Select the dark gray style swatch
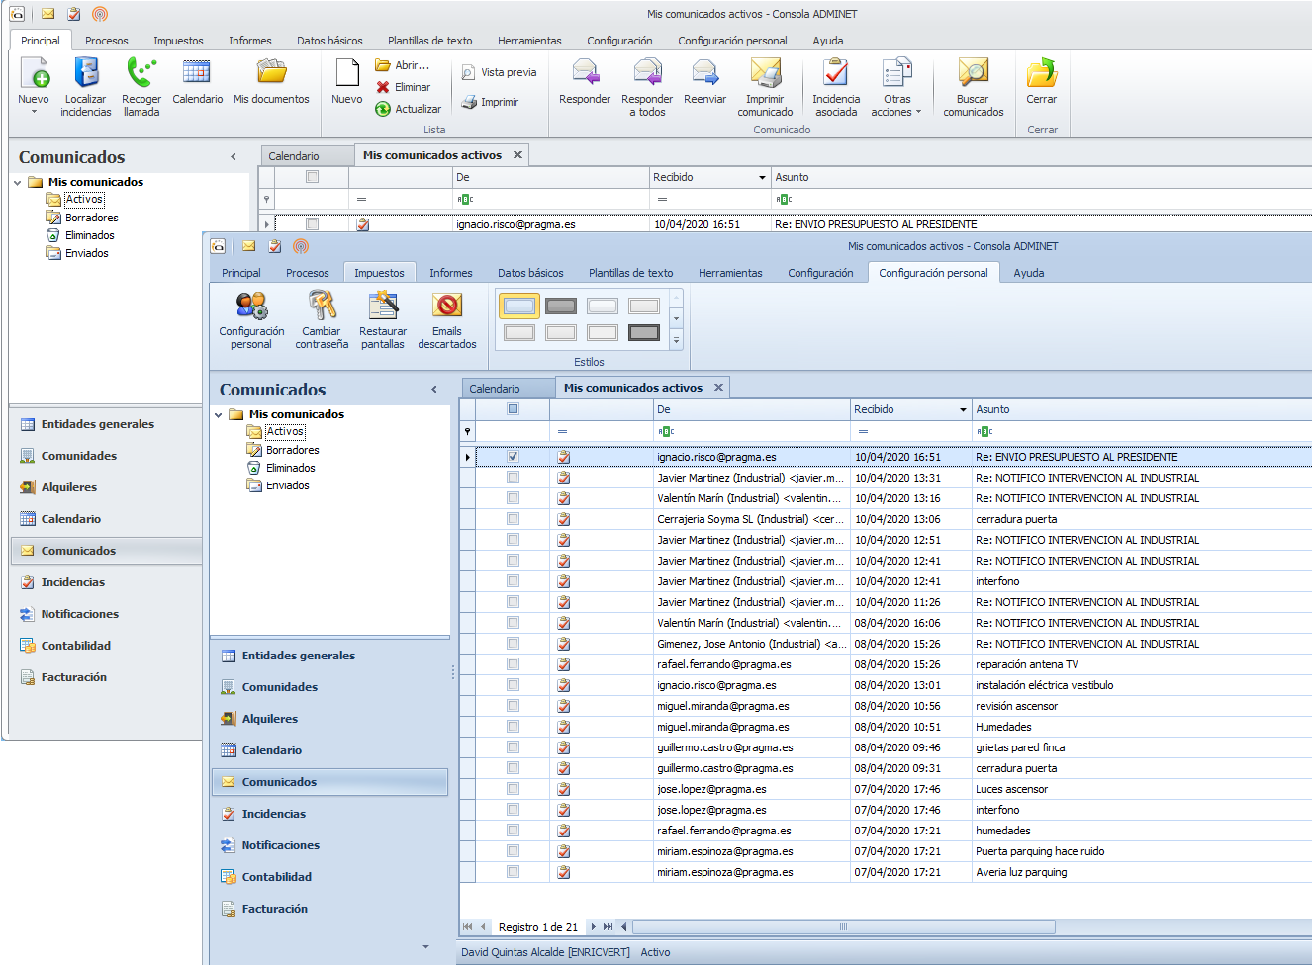The image size is (1312, 965). [x=561, y=307]
